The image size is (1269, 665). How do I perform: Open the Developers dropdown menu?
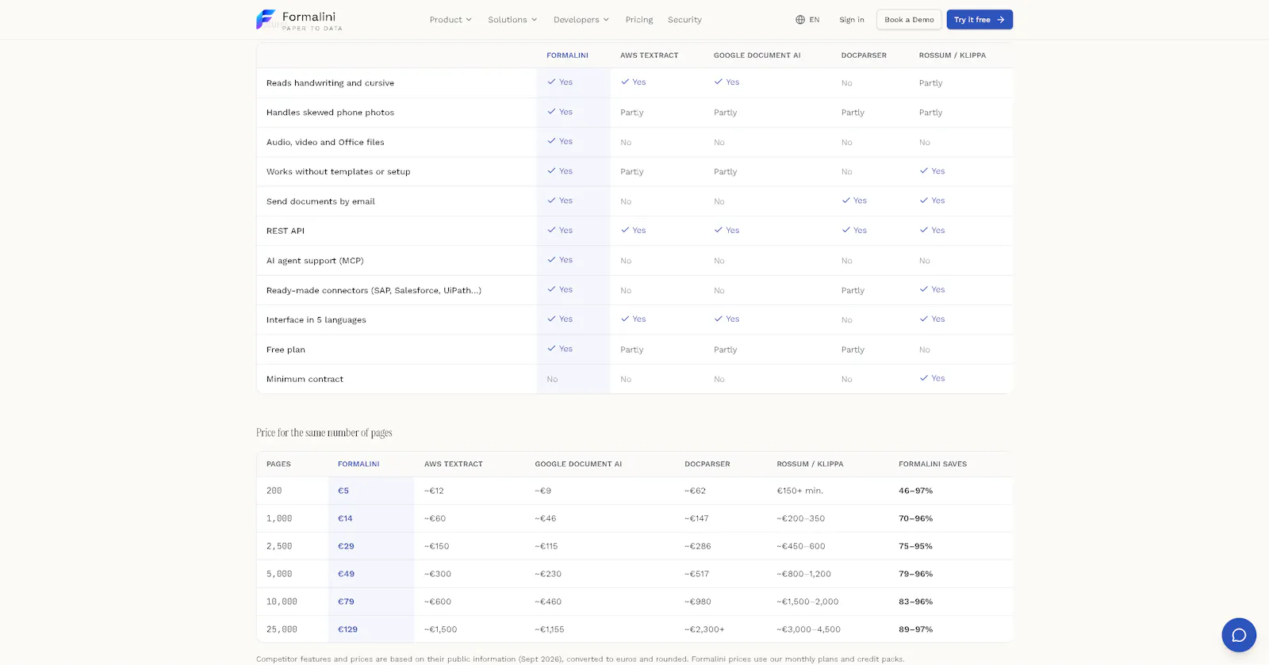pyautogui.click(x=581, y=20)
